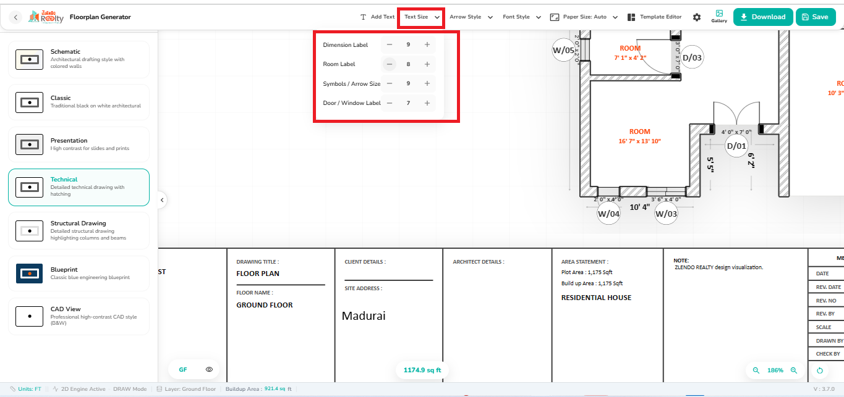Viewport: 844px width, 397px height.
Task: Click the Download button
Action: pos(763,17)
